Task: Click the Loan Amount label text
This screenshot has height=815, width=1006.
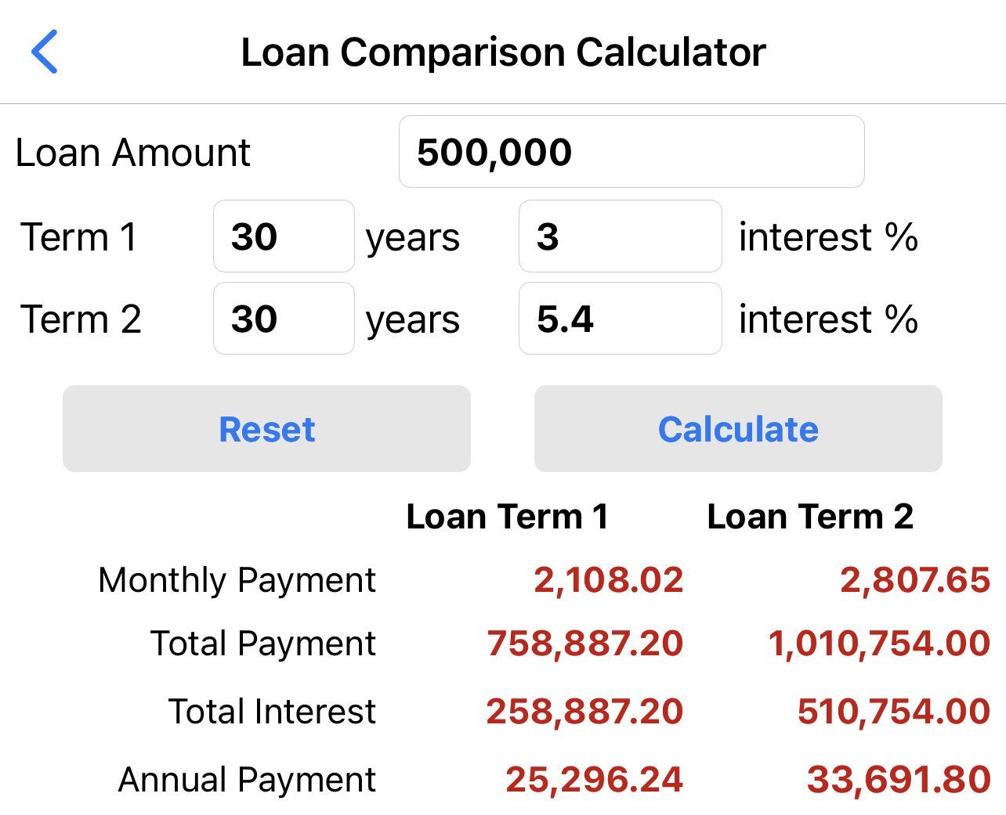Action: [x=133, y=152]
